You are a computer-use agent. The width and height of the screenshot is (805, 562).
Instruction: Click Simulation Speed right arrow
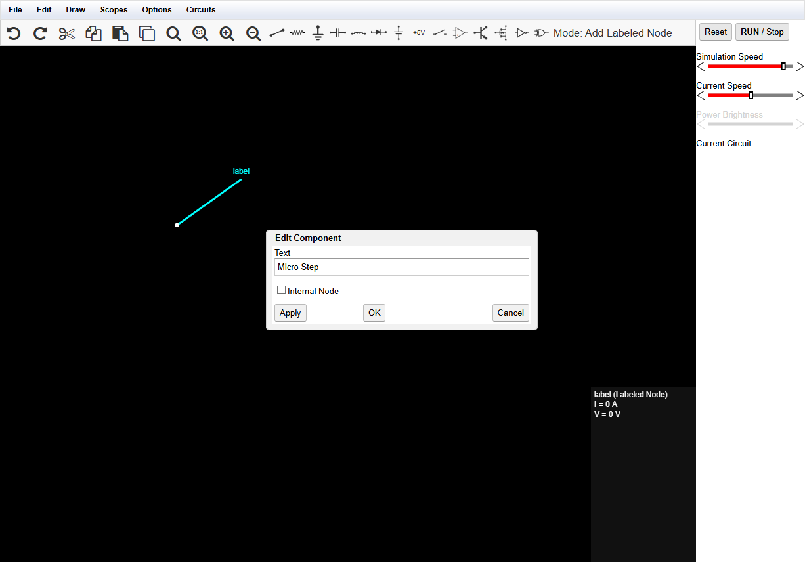click(799, 66)
